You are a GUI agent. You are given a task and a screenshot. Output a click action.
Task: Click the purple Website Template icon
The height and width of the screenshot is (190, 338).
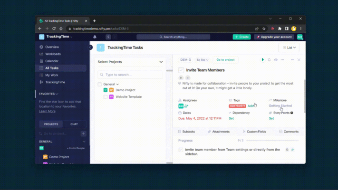[111, 97]
